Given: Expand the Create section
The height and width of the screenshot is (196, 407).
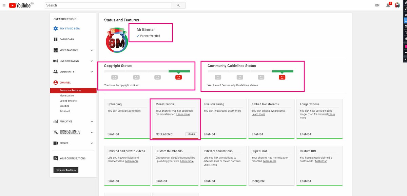Looking at the screenshot, I should (92, 143).
